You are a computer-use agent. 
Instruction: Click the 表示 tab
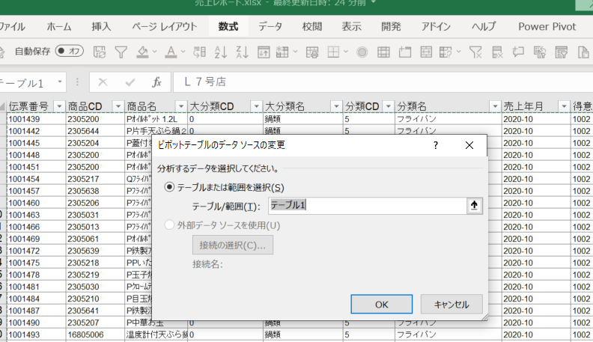coord(351,27)
